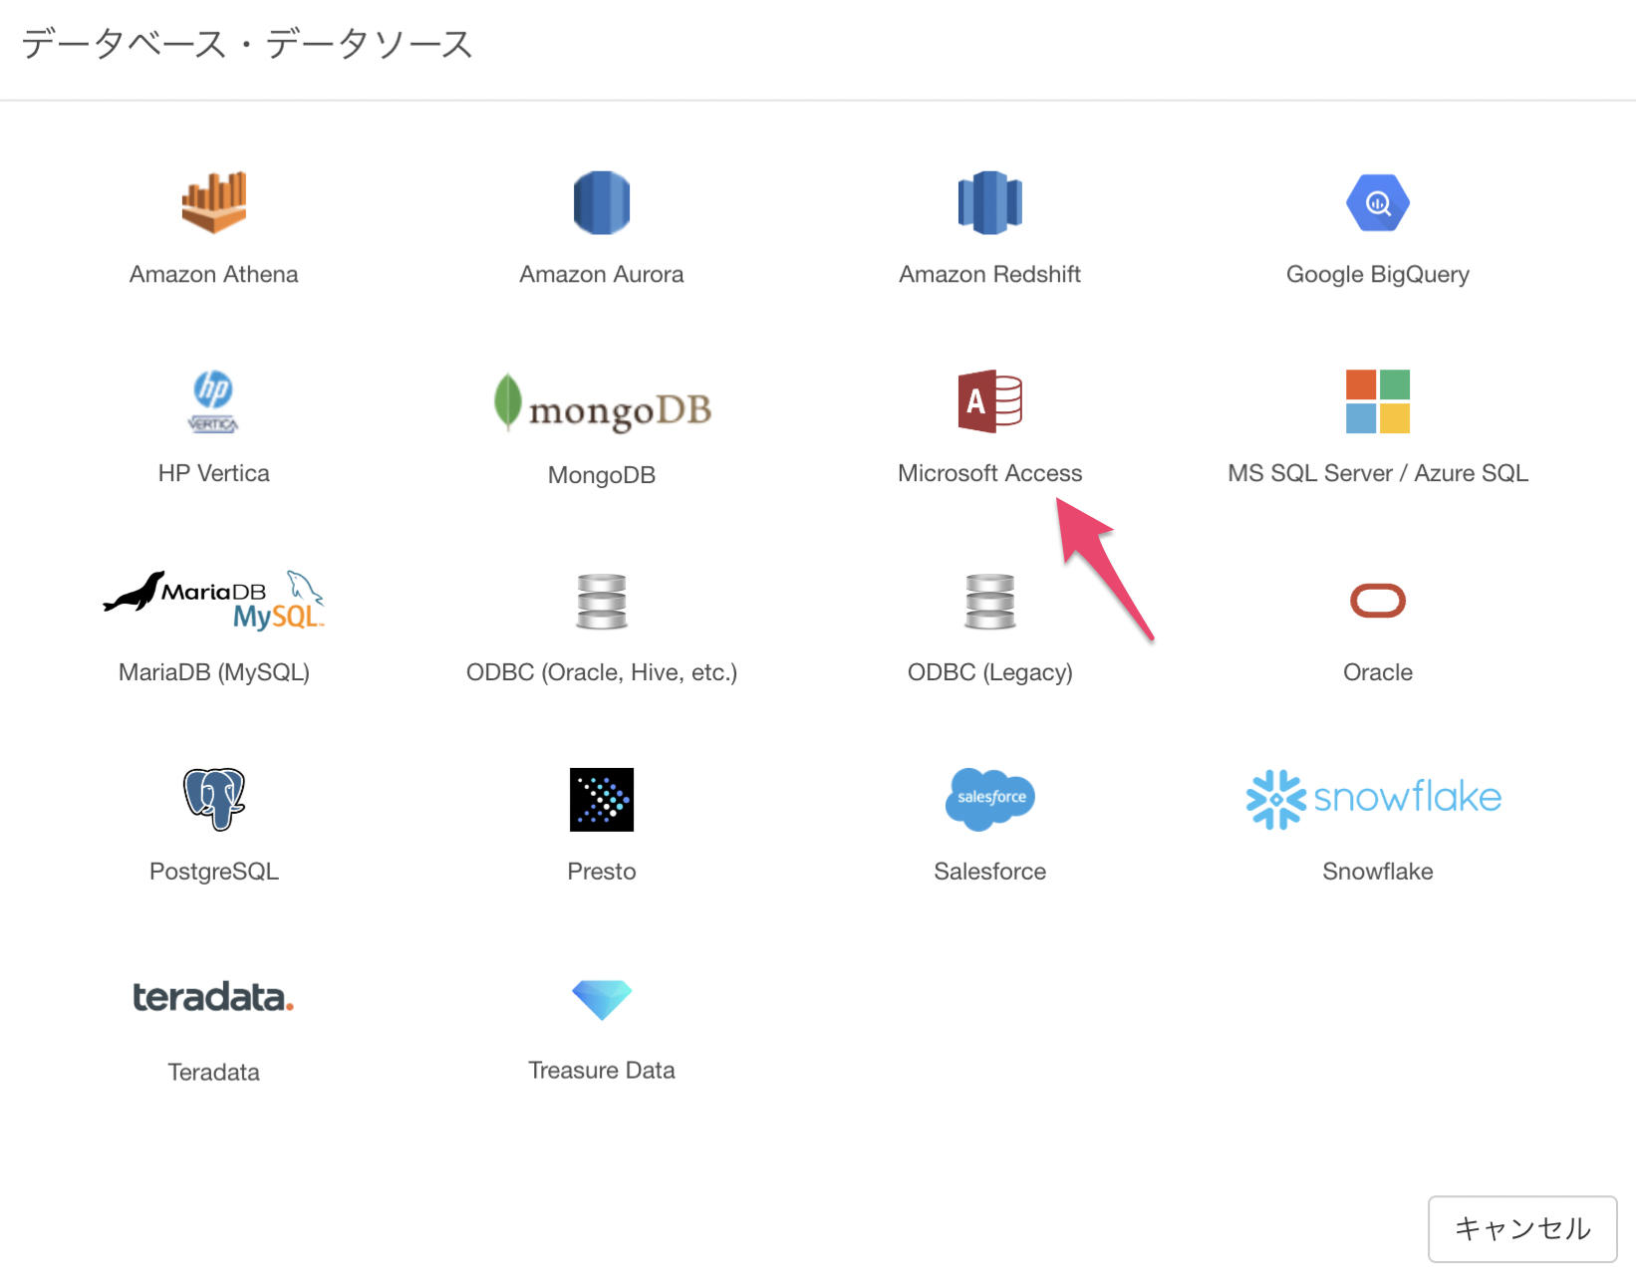Click the Snowflake logo

tap(1374, 799)
